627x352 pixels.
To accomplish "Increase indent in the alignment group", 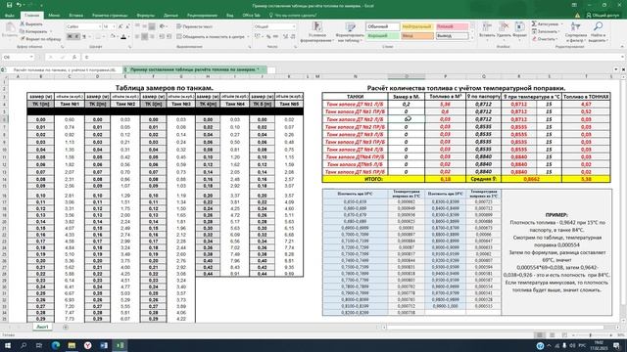I will point(169,37).
